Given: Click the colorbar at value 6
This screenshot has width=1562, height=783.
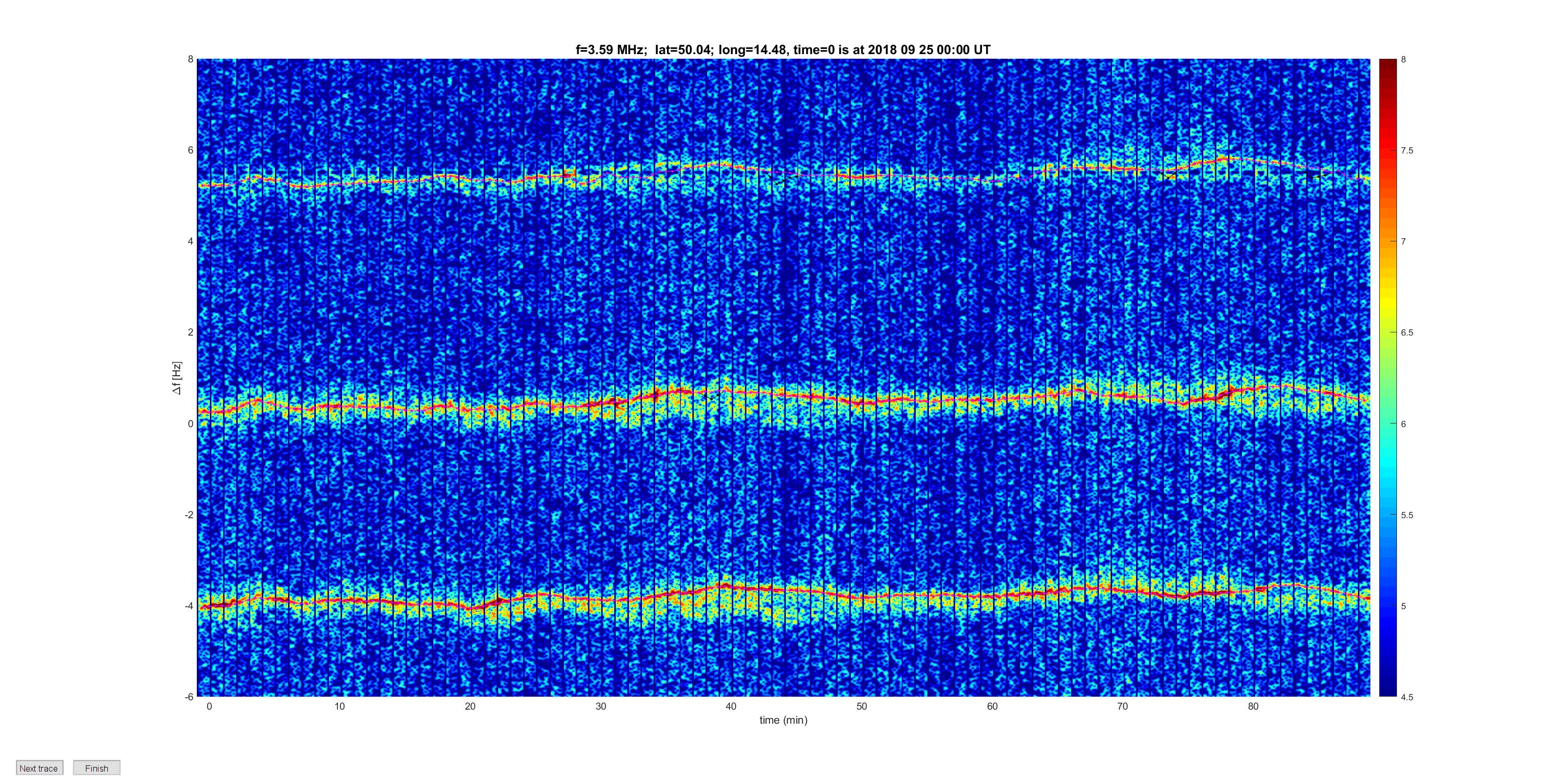Looking at the screenshot, I should tap(1388, 423).
